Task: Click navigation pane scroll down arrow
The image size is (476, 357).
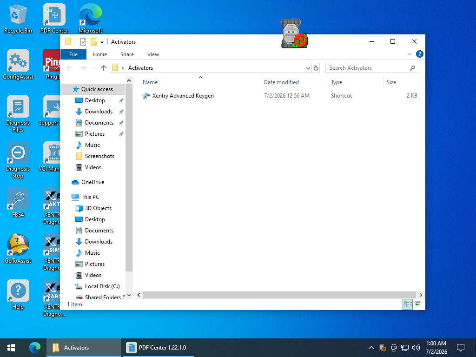Action: point(129,295)
